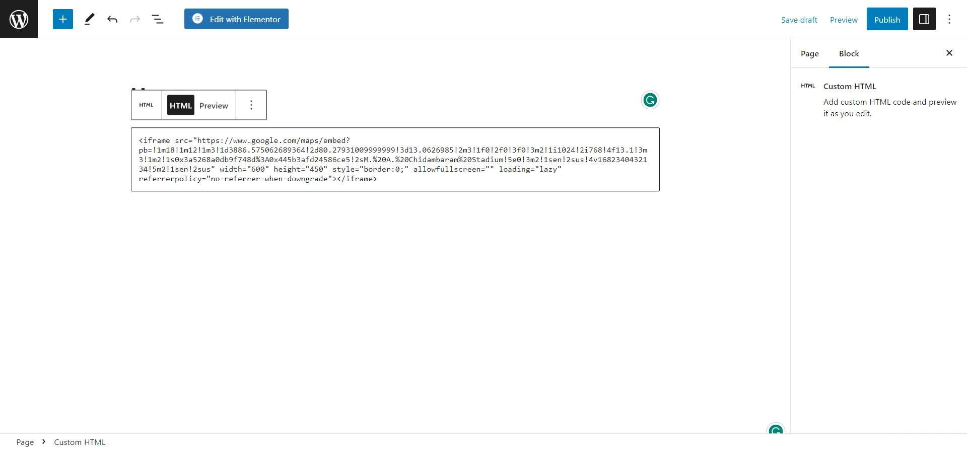The width and height of the screenshot is (967, 449).
Task: Click the Custom HTML icon in sidebar
Action: coord(808,86)
